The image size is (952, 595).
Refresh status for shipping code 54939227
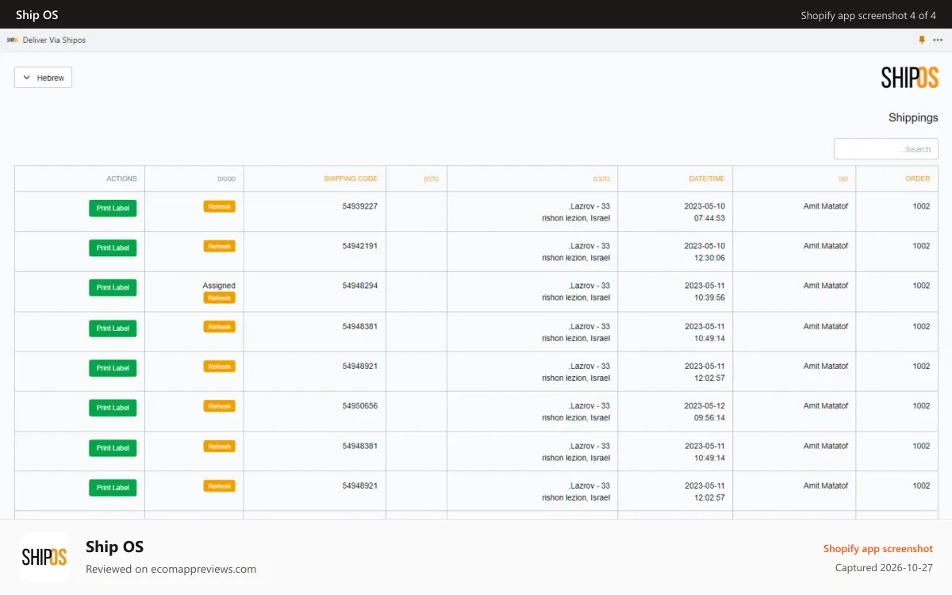point(219,206)
